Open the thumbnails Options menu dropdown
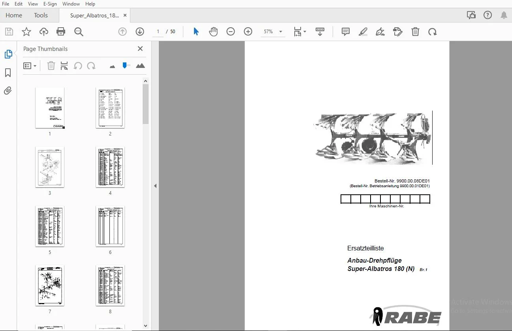The image size is (512, 331). point(30,66)
